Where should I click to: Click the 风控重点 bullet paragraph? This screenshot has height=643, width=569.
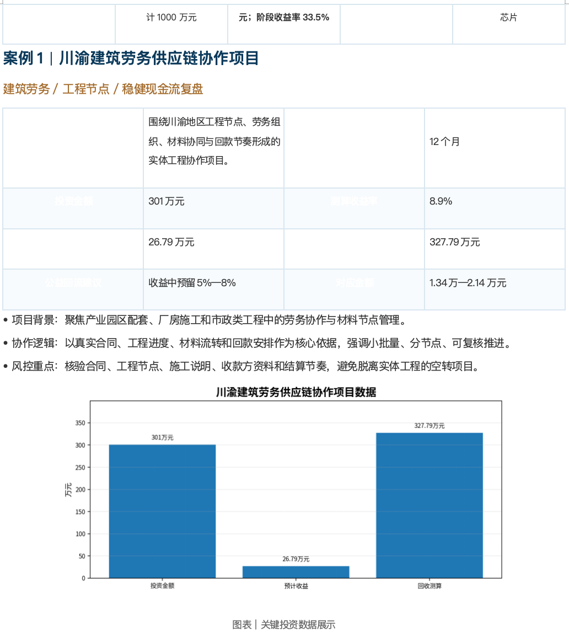pos(241,366)
